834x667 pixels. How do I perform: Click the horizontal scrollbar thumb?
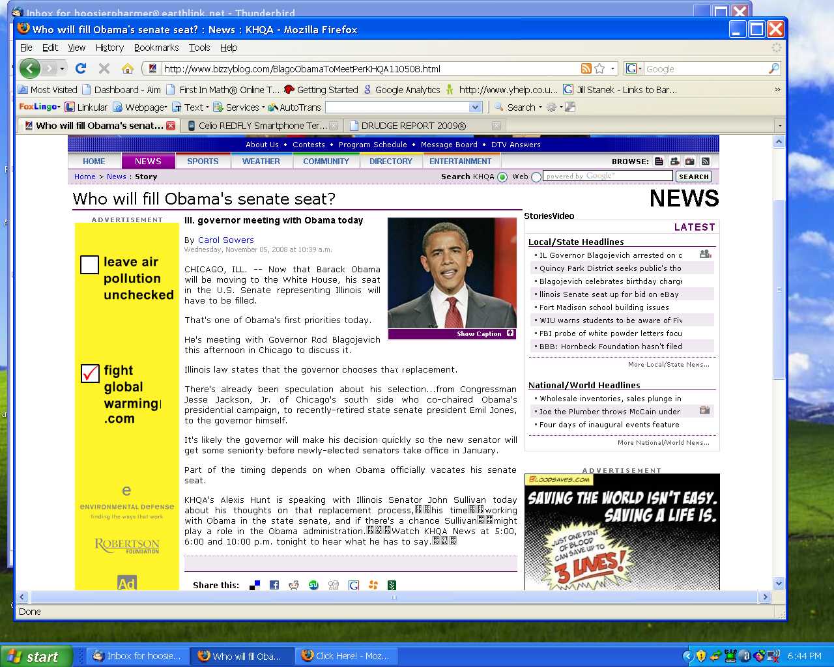(x=394, y=597)
